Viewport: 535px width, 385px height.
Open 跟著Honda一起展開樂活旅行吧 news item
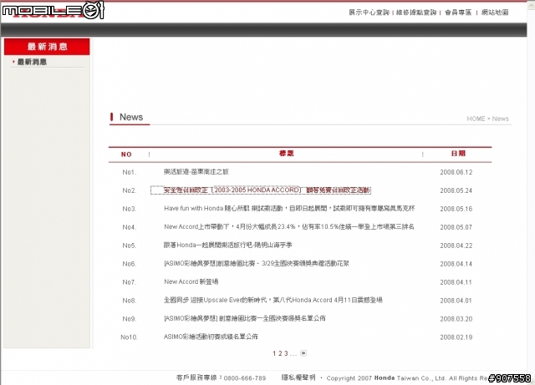(x=228, y=245)
